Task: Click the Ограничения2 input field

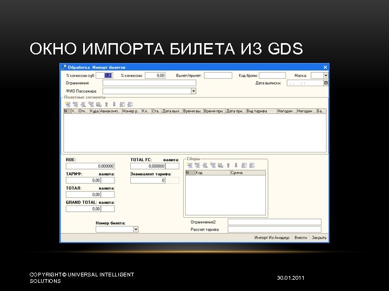Action: [x=274, y=222]
